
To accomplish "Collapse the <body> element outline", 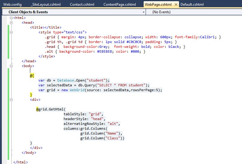I will tap(11, 66).
